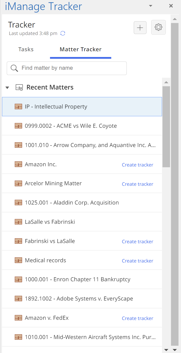Click the matter list scrollbar up arrow

pyautogui.click(x=166, y=82)
